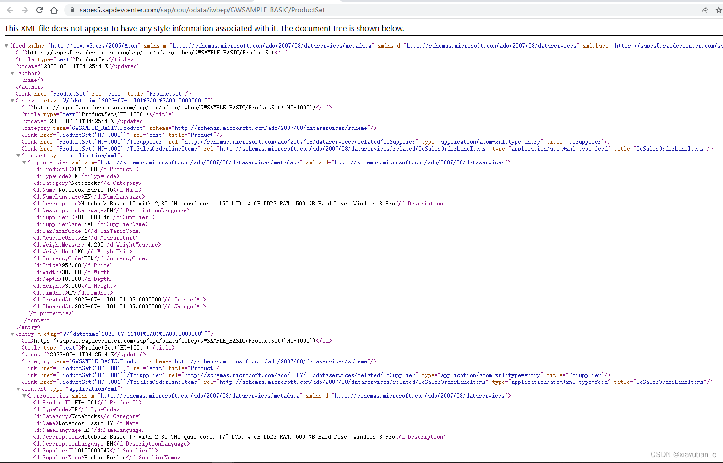Focus the address bar URL

point(202,10)
